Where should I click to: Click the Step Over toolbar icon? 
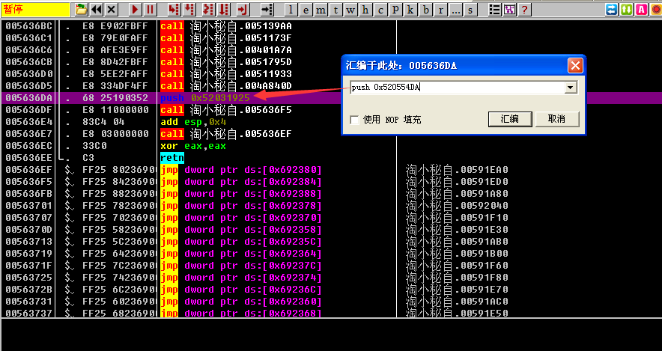coord(189,9)
